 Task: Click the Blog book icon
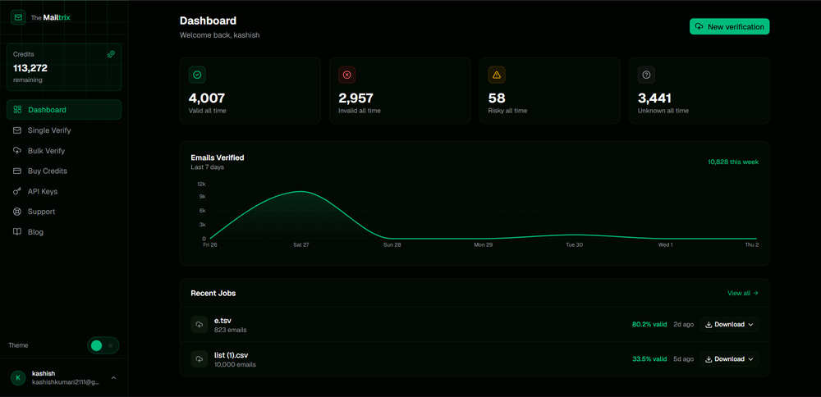pyautogui.click(x=17, y=232)
